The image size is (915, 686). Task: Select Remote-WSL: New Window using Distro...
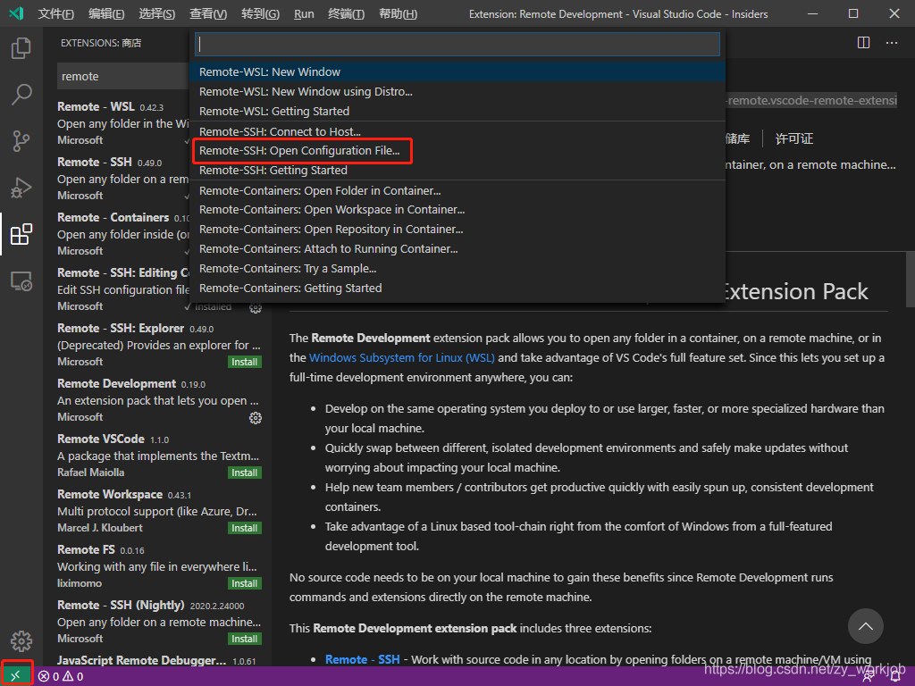pos(457,92)
